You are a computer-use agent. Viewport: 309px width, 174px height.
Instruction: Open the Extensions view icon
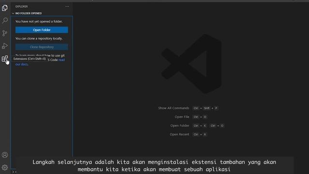[x=5, y=58]
